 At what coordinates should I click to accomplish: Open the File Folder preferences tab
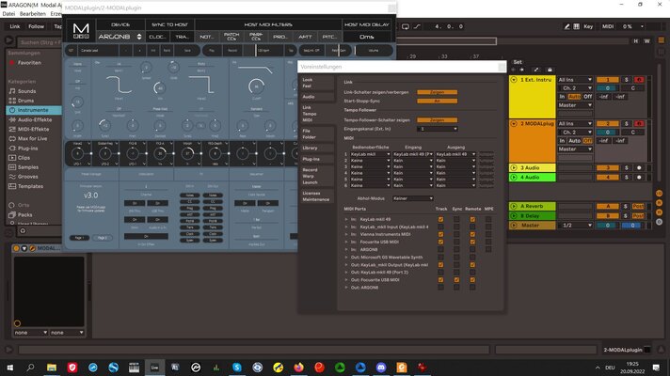317,134
